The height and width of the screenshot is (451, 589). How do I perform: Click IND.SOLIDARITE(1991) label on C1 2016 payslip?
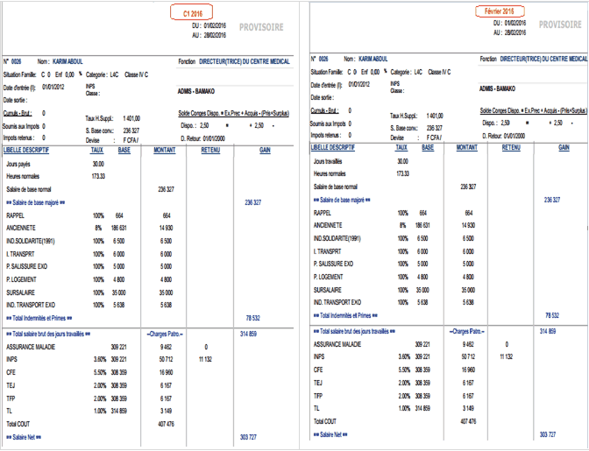pos(31,241)
